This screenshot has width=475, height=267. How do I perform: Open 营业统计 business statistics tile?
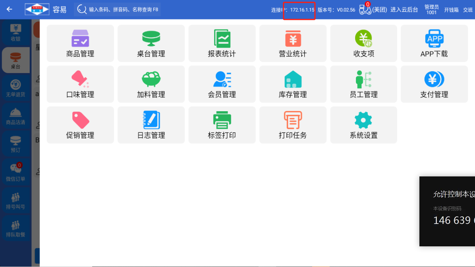coord(293,43)
